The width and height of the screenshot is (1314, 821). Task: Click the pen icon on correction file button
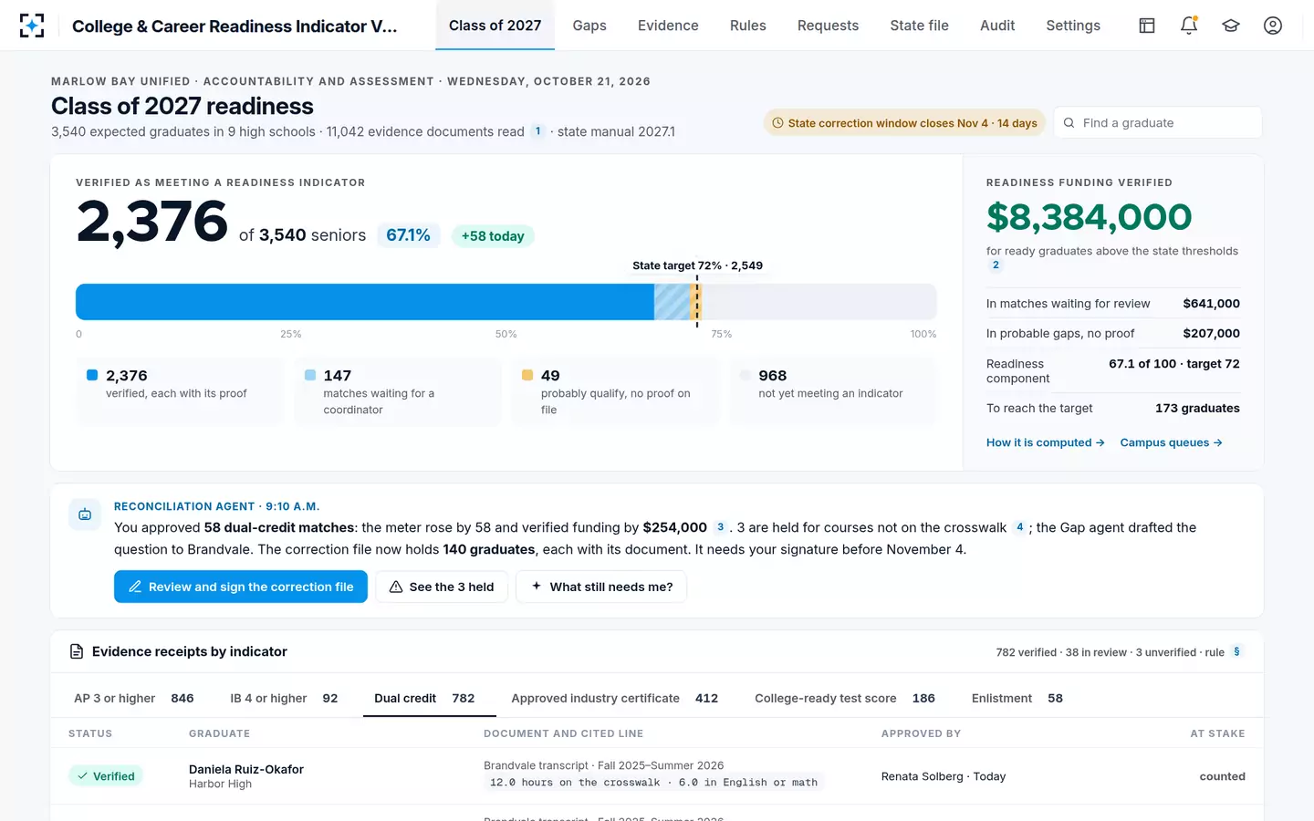tap(135, 587)
